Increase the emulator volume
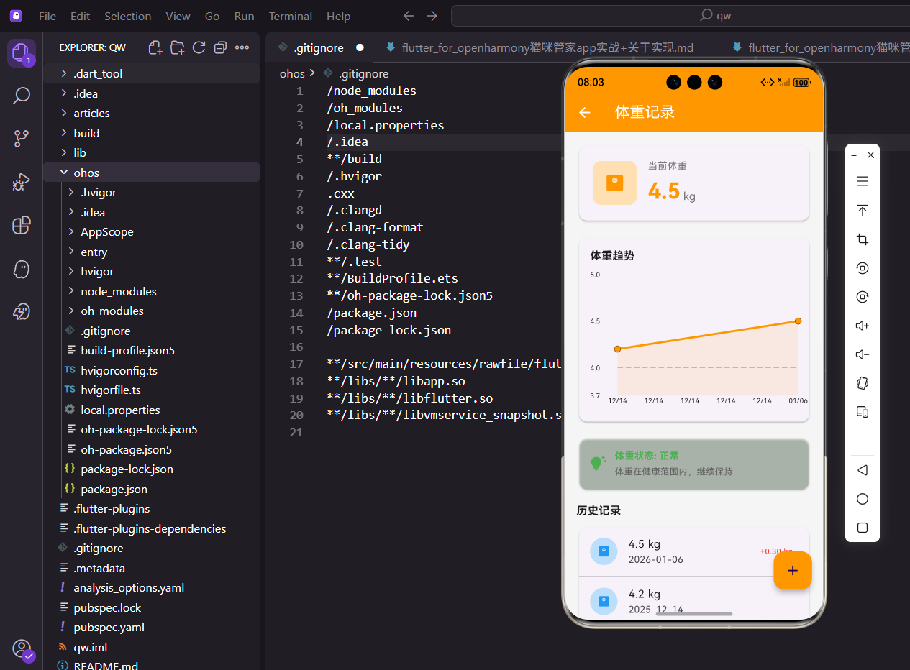 pyautogui.click(x=863, y=326)
